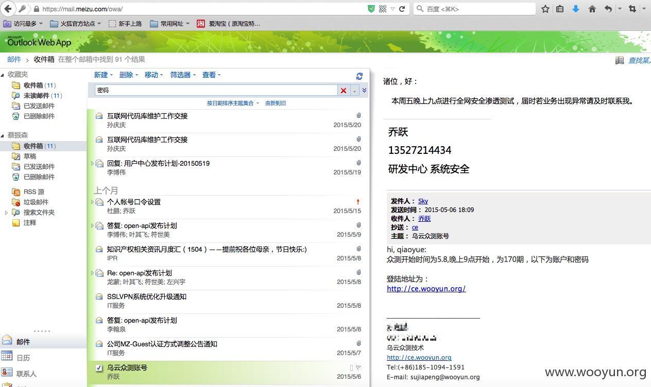Expand conversation Re: open-api发布计划
This screenshot has height=387, width=651.
point(92,273)
